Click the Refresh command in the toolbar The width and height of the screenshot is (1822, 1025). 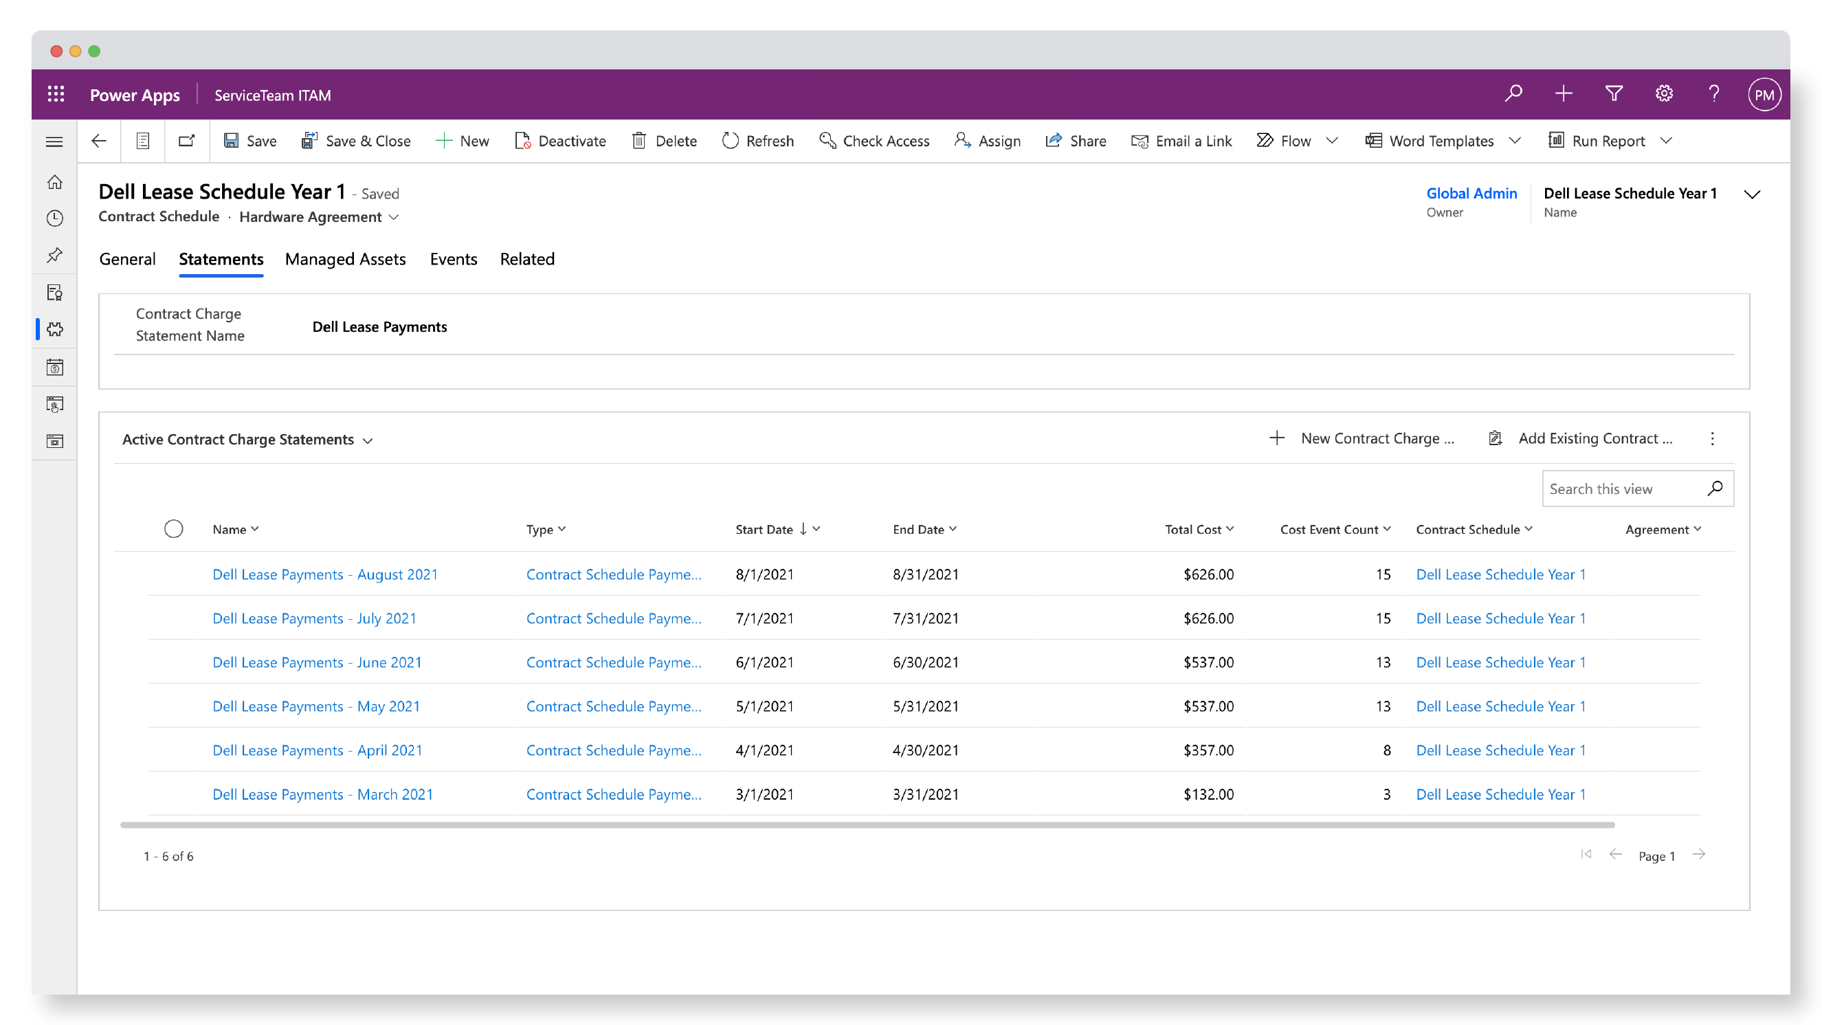click(x=757, y=141)
